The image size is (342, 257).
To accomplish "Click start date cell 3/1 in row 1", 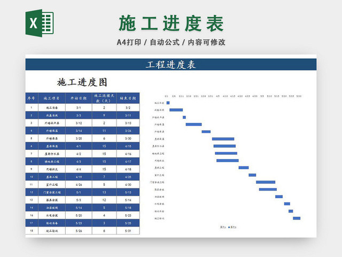I will [x=79, y=108].
